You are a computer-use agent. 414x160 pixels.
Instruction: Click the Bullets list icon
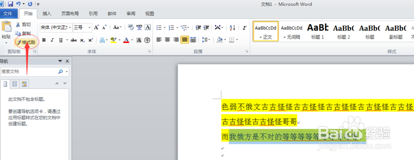pyautogui.click(x=159, y=27)
